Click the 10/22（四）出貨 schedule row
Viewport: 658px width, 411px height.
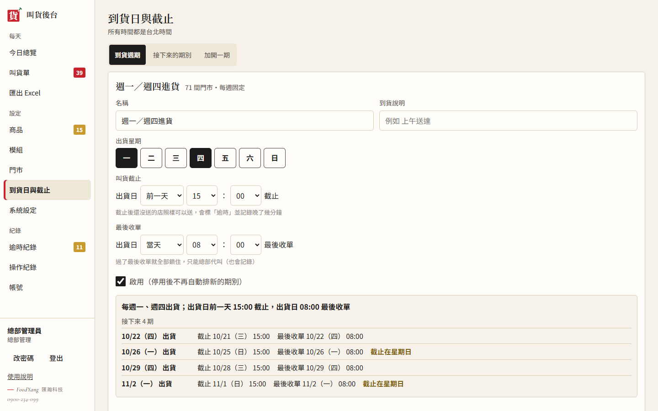[x=377, y=336]
